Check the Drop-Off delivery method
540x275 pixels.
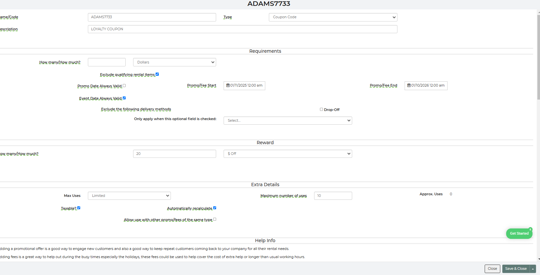(x=321, y=109)
